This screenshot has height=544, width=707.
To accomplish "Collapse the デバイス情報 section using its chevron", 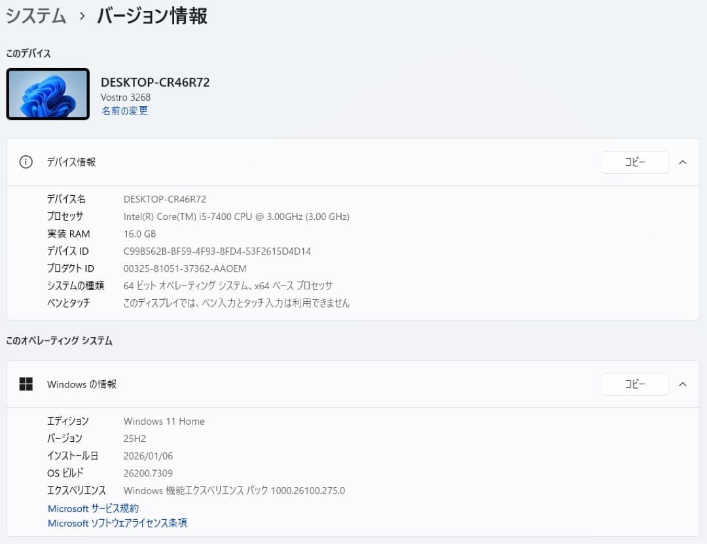I will point(683,162).
